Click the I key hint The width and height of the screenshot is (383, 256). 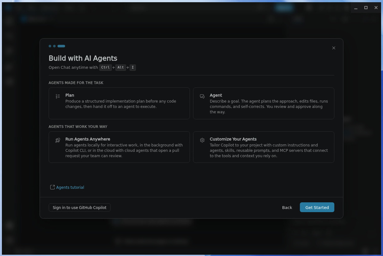pos(133,68)
